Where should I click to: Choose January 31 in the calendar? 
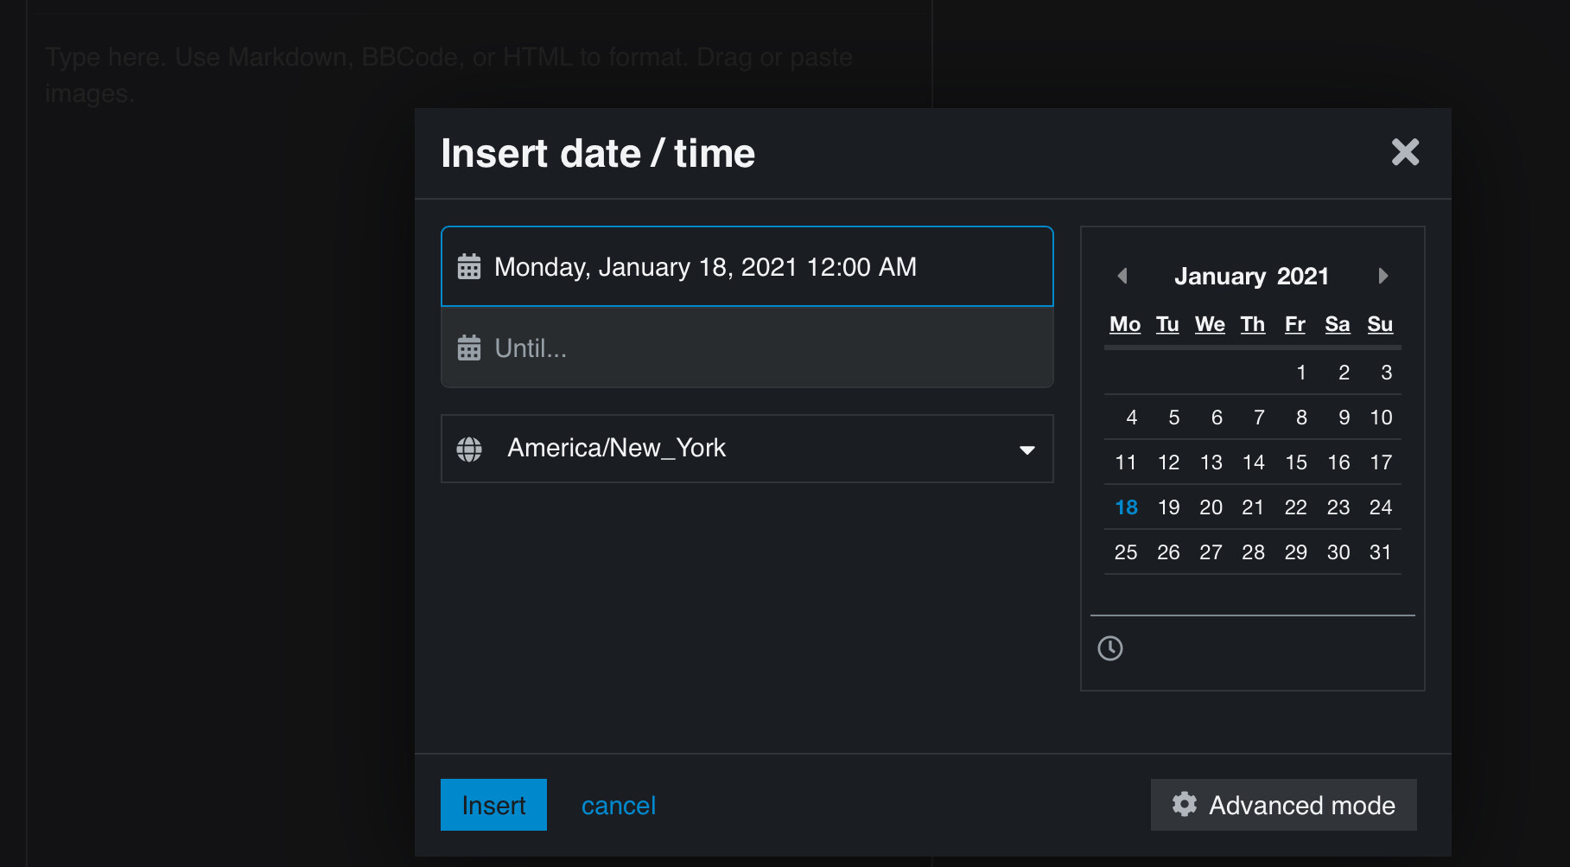pos(1381,552)
